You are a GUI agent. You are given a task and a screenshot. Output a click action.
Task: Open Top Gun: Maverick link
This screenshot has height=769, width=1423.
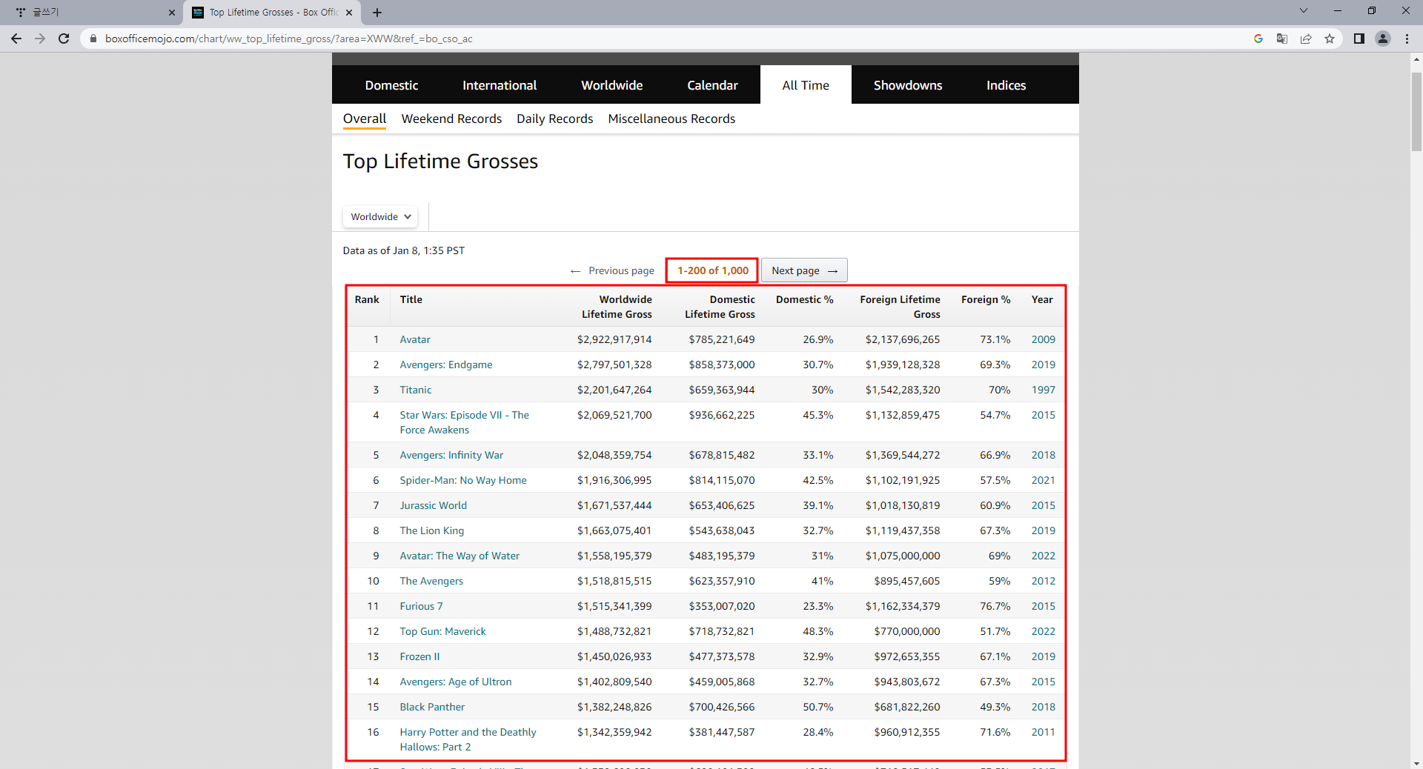coord(443,631)
